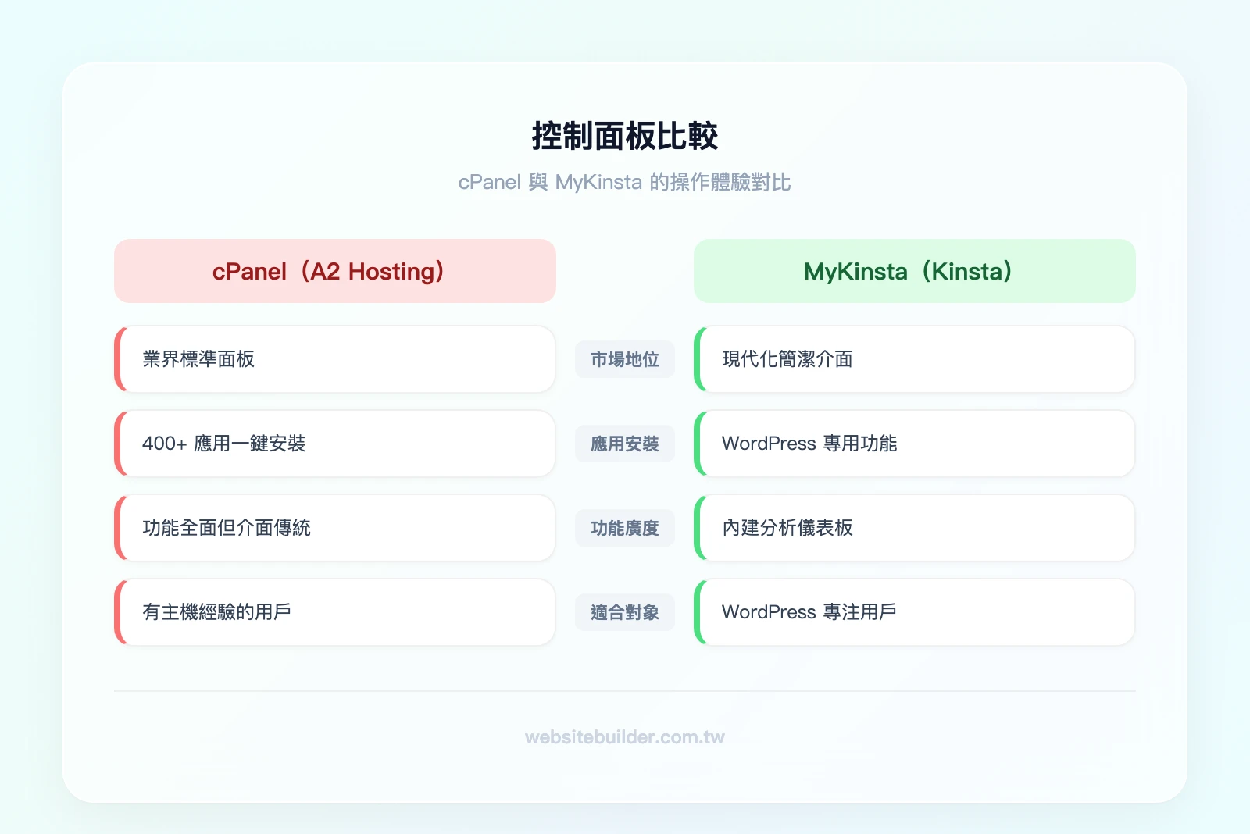Image resolution: width=1250 pixels, height=834 pixels.
Task: Click the 應用安裝 label
Action: tap(625, 444)
